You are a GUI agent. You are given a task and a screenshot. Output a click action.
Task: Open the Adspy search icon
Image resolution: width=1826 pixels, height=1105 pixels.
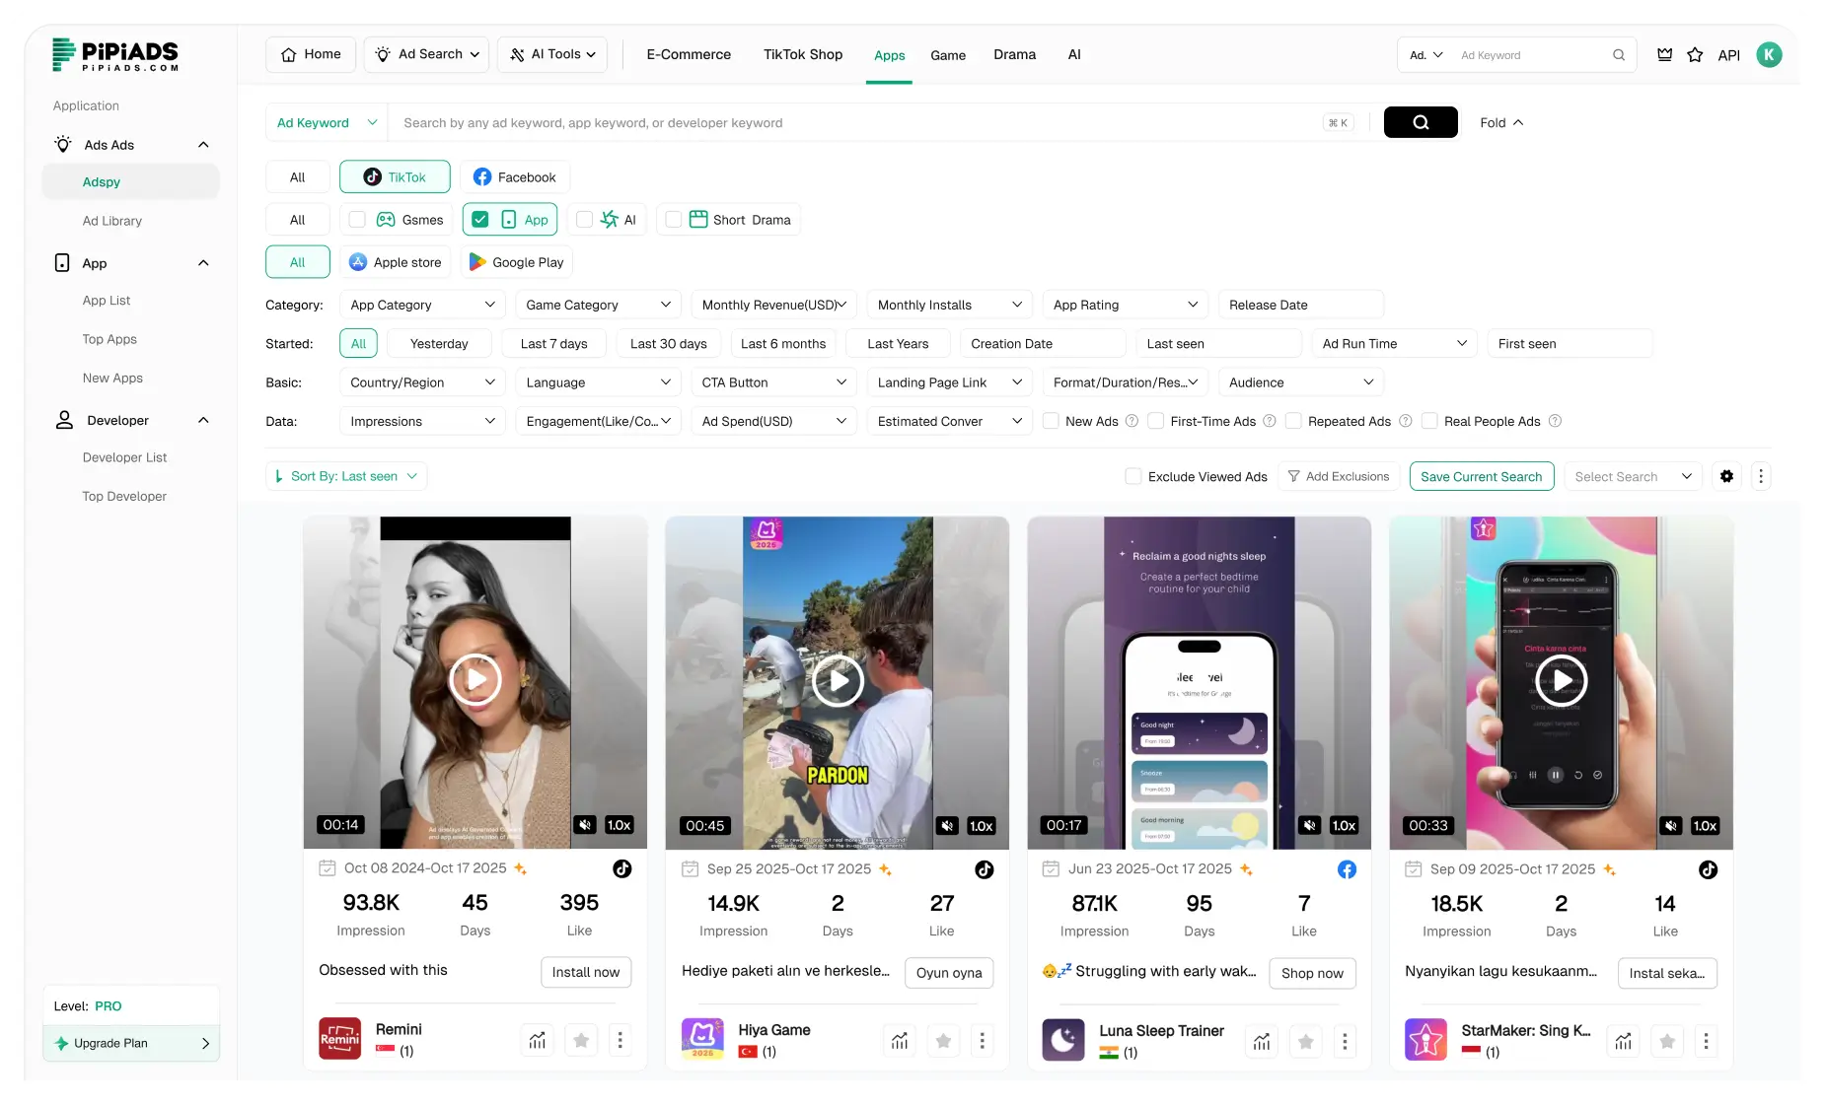pyautogui.click(x=1420, y=122)
